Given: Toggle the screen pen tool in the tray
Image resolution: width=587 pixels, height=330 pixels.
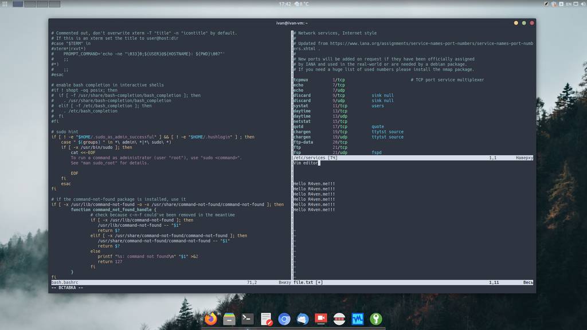Looking at the screenshot, I should tap(546, 4).
